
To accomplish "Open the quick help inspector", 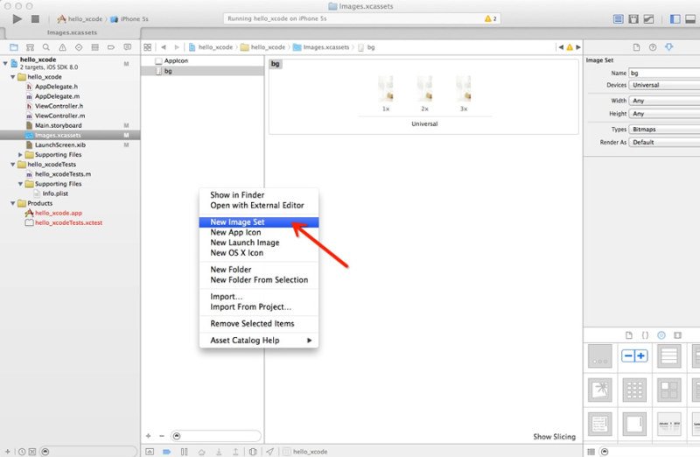I will (x=653, y=47).
